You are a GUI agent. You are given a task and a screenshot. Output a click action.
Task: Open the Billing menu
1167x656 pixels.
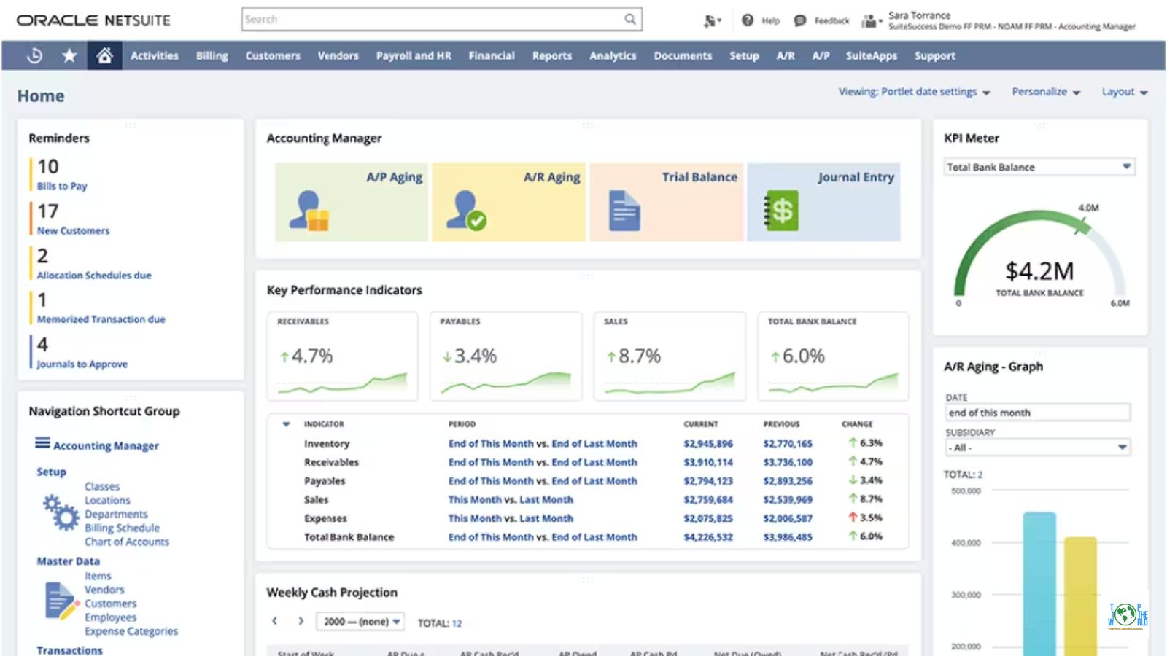[x=212, y=55]
